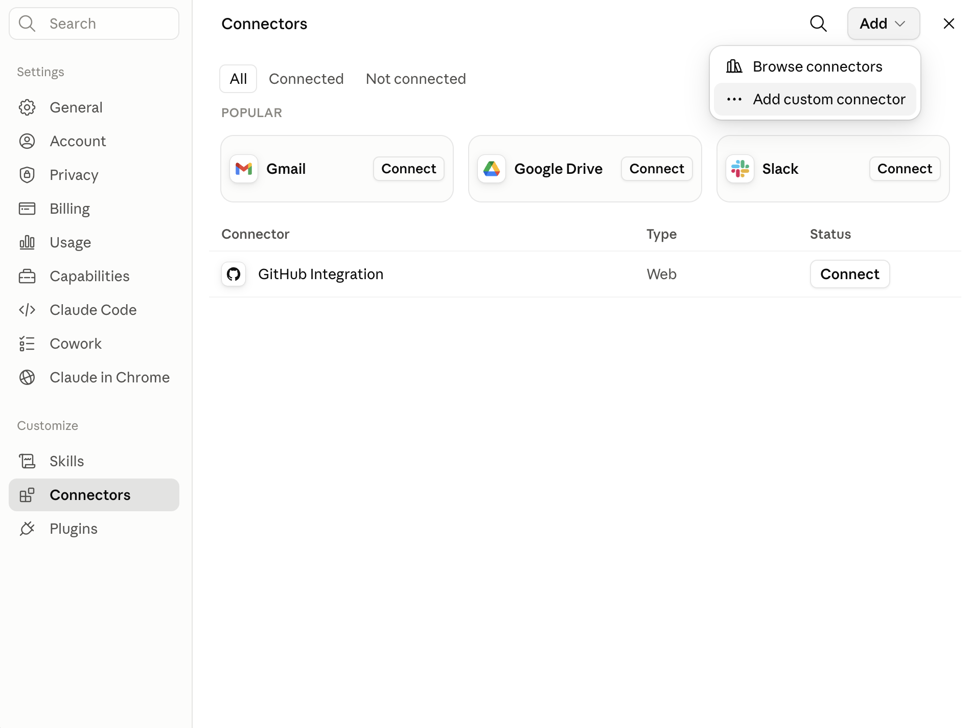The width and height of the screenshot is (972, 728).
Task: Click the GitHub Integration row name
Action: [320, 275]
